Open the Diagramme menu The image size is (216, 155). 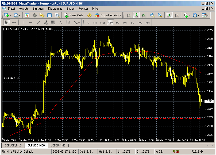55,8
